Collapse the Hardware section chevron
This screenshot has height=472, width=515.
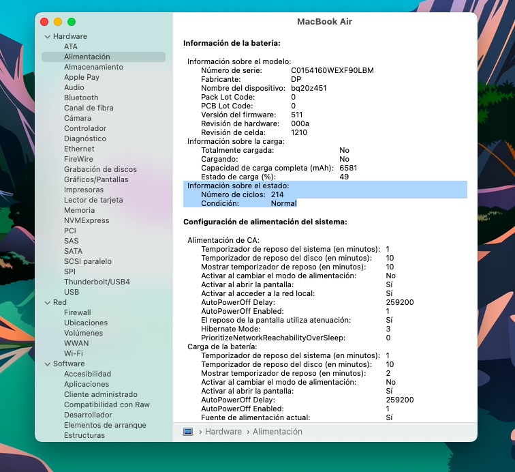point(47,37)
